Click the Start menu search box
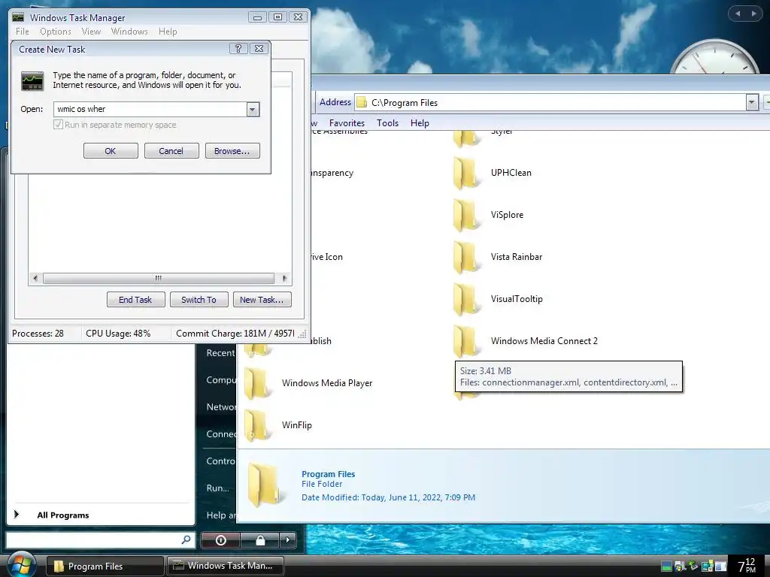This screenshot has width=770, height=577. tap(100, 539)
